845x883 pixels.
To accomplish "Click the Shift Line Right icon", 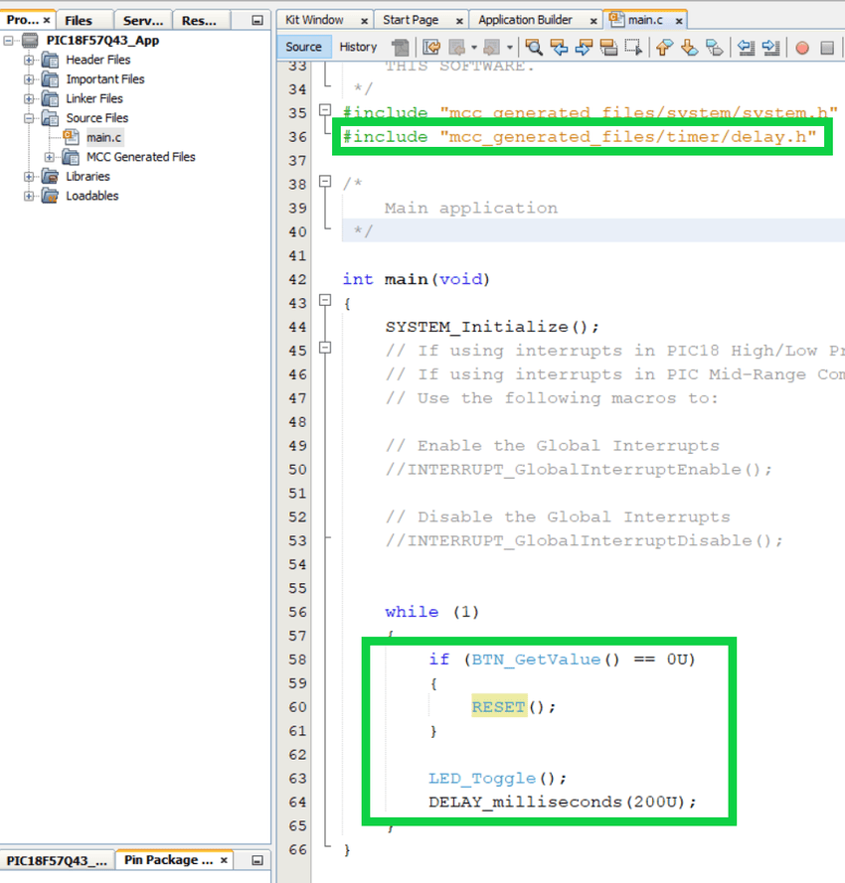I will (x=769, y=47).
